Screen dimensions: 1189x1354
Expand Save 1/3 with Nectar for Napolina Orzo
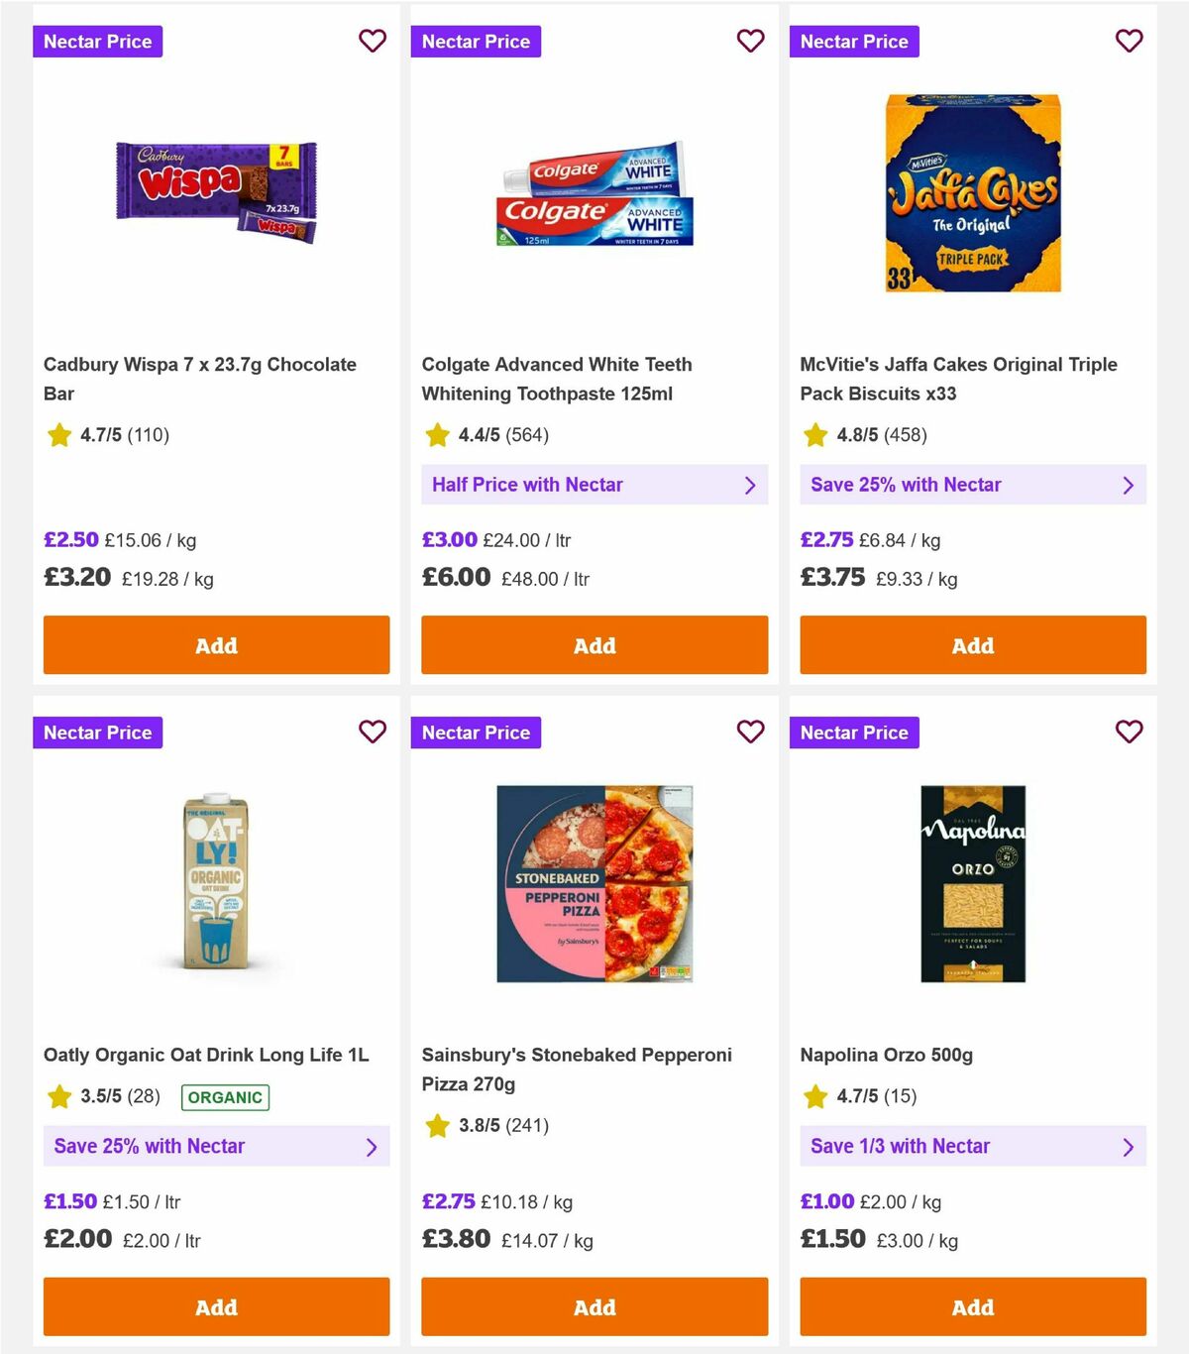[972, 1146]
